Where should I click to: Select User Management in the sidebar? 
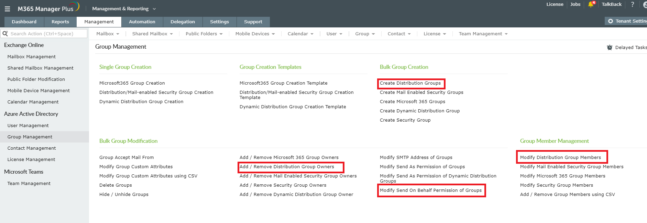pyautogui.click(x=28, y=125)
